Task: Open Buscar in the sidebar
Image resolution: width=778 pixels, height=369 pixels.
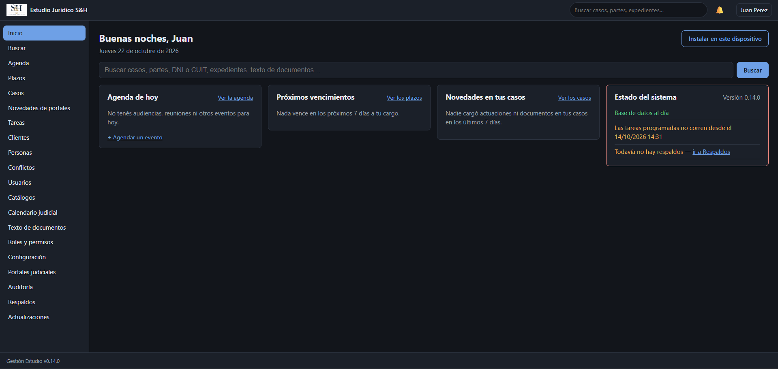Action: pyautogui.click(x=44, y=48)
